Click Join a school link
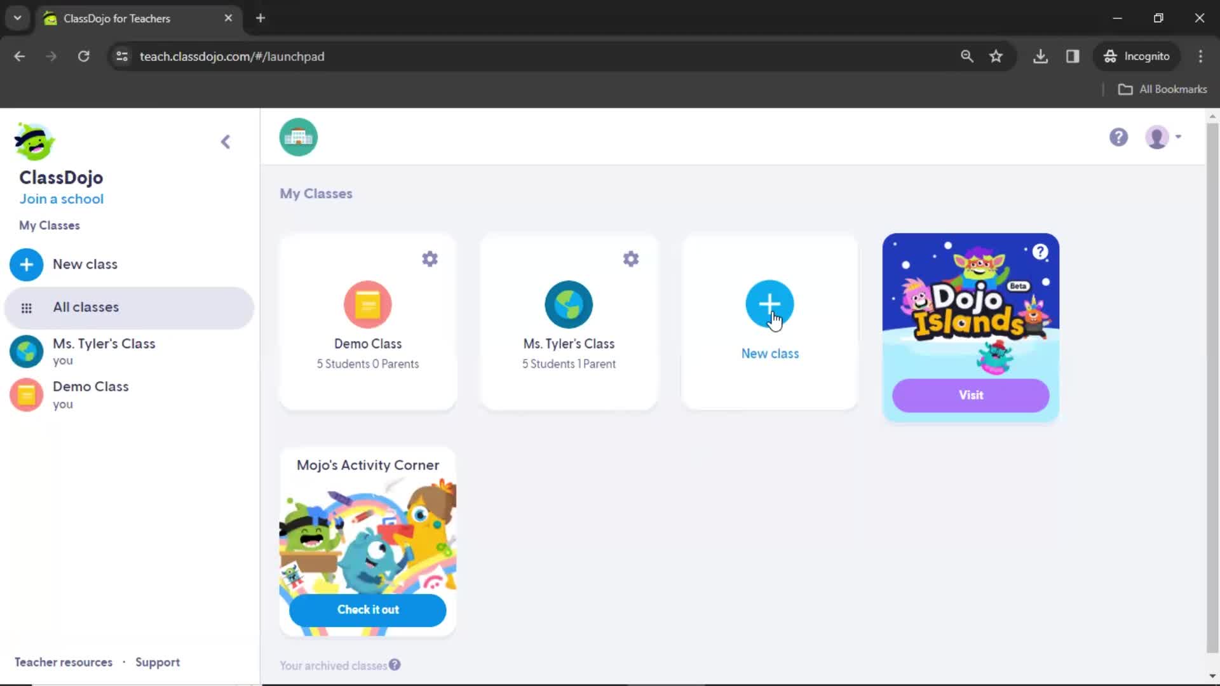 [61, 199]
